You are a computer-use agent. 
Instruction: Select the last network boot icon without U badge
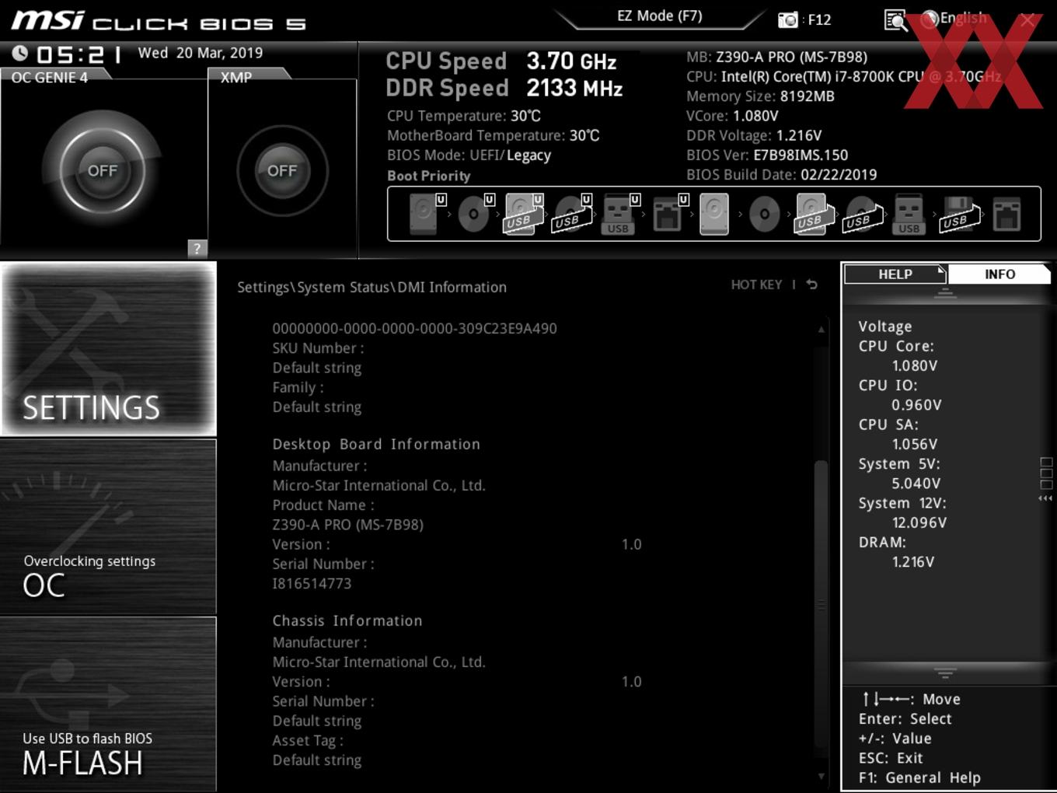point(1006,214)
